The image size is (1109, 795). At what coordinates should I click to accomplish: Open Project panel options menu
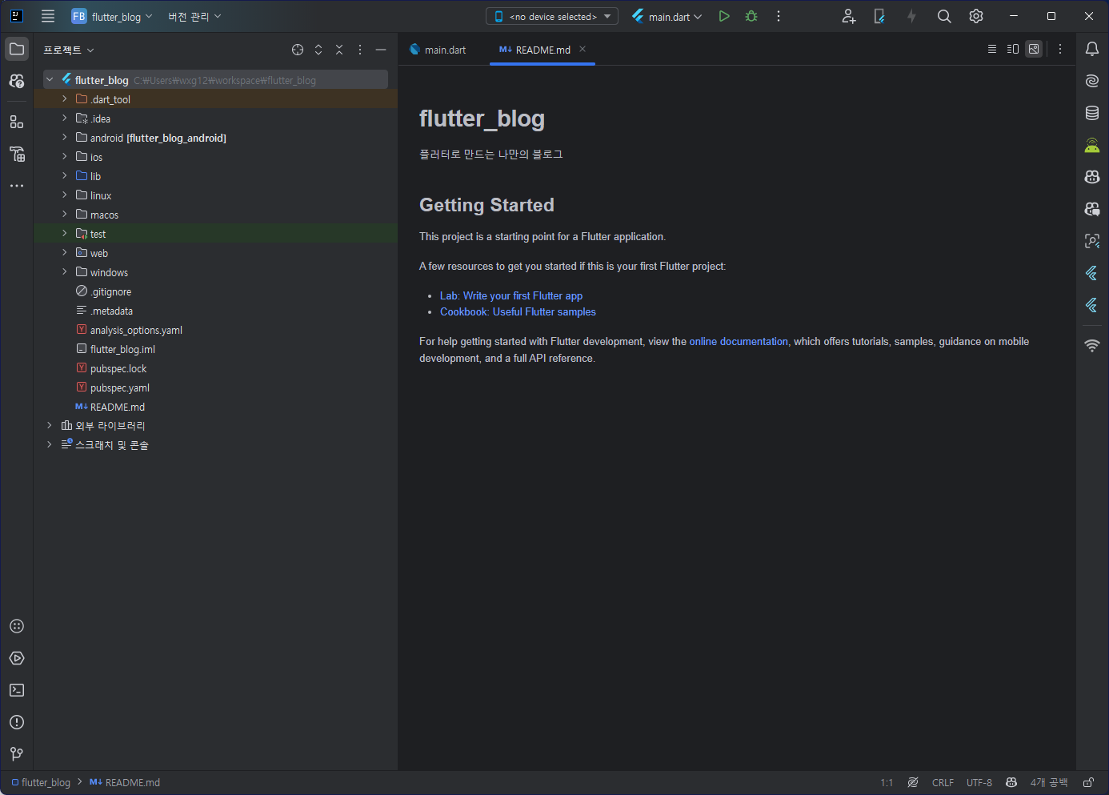pyautogui.click(x=360, y=50)
